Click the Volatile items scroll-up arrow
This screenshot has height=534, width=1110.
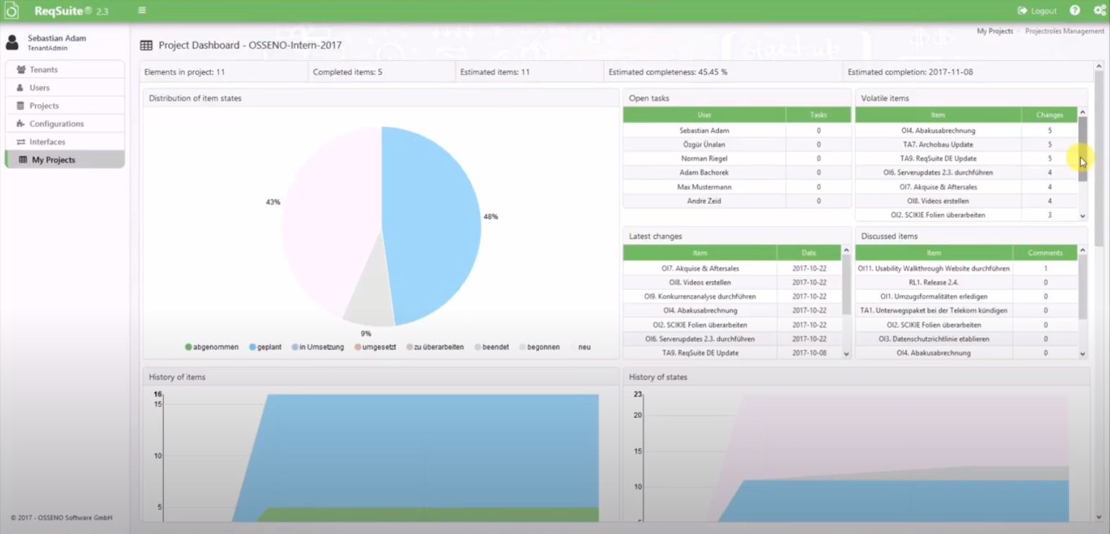[x=1083, y=113]
